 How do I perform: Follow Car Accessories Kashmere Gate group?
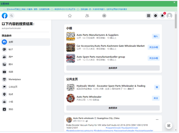pyautogui.click(x=153, y=47)
